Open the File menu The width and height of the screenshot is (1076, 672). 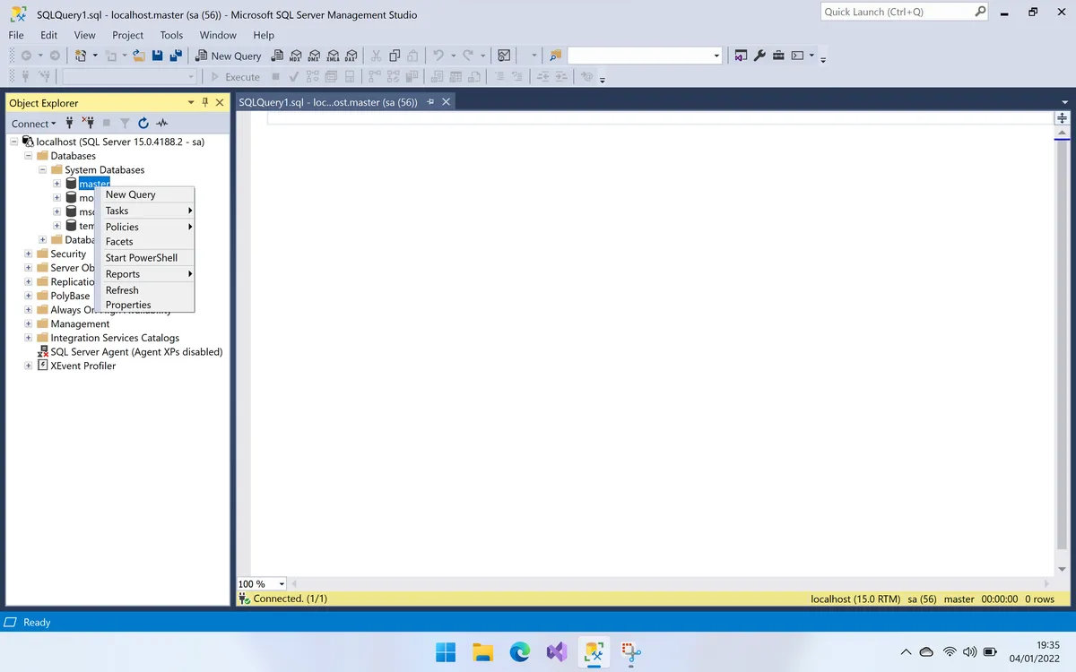pos(16,35)
